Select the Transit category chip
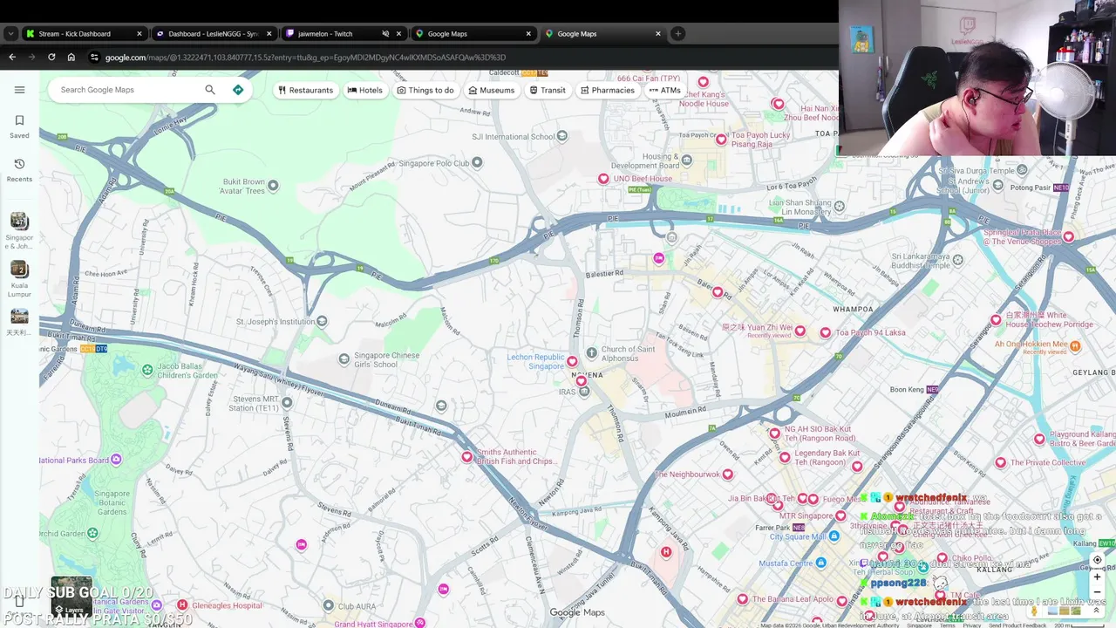The height and width of the screenshot is (628, 1116). click(x=548, y=90)
